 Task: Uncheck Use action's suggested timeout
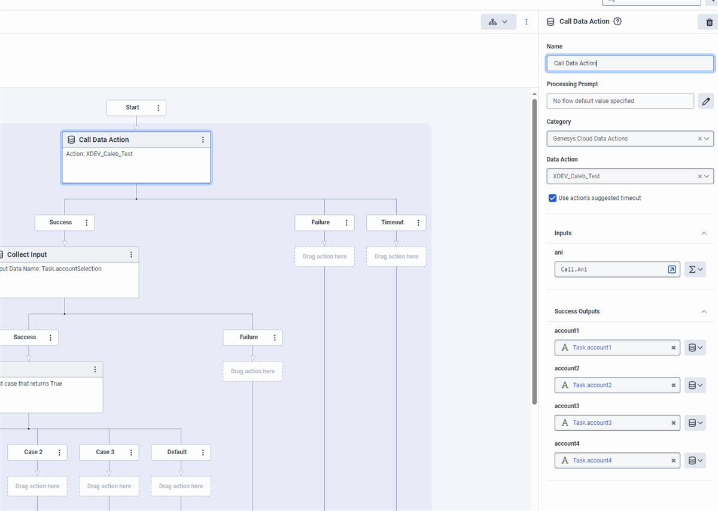552,198
